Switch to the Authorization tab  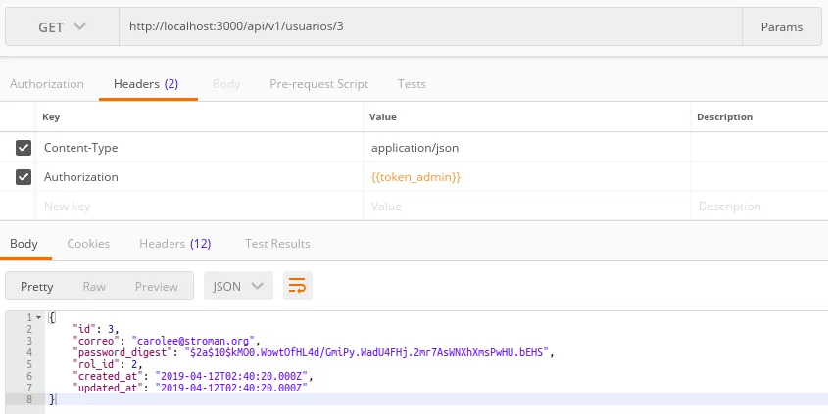tap(47, 84)
